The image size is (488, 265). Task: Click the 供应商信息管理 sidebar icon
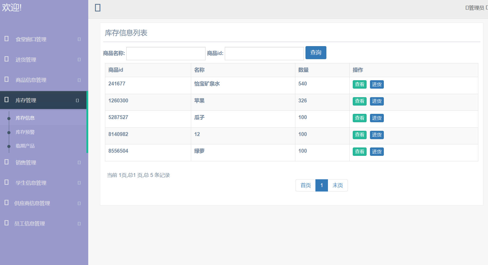[x=6, y=203]
